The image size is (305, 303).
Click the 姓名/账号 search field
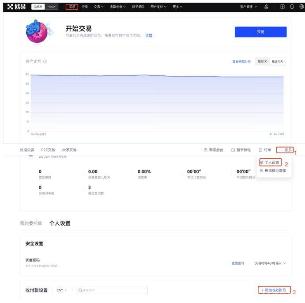(x=112, y=290)
